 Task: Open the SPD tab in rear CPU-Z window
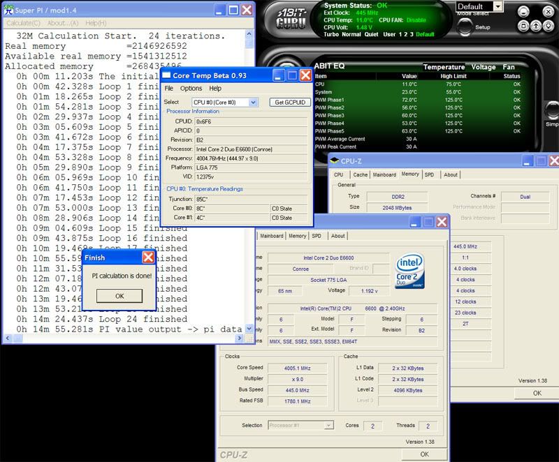(429, 174)
